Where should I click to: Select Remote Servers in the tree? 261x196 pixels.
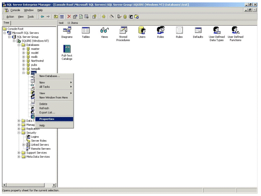coord(41,149)
